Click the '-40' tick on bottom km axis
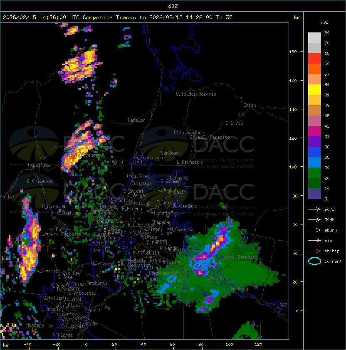The width and height of the screenshot is (346, 350). (x=27, y=345)
